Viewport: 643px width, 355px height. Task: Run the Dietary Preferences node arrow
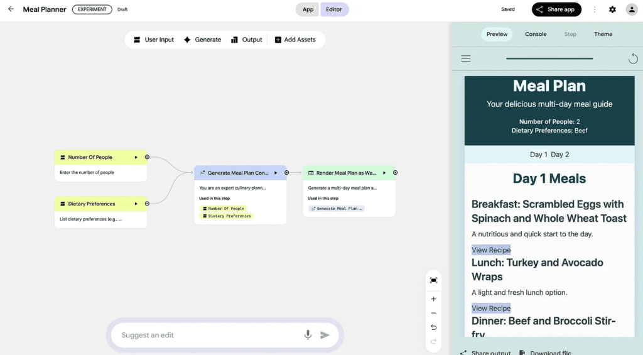pyautogui.click(x=136, y=204)
